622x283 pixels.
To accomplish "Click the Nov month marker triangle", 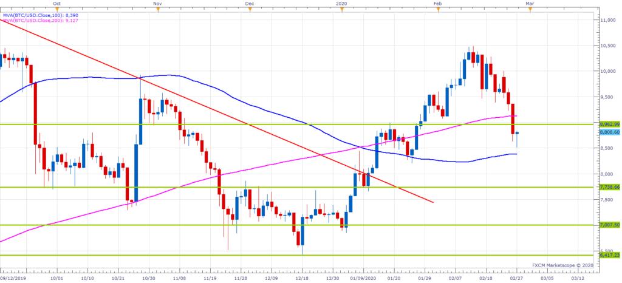I will coord(157,10).
